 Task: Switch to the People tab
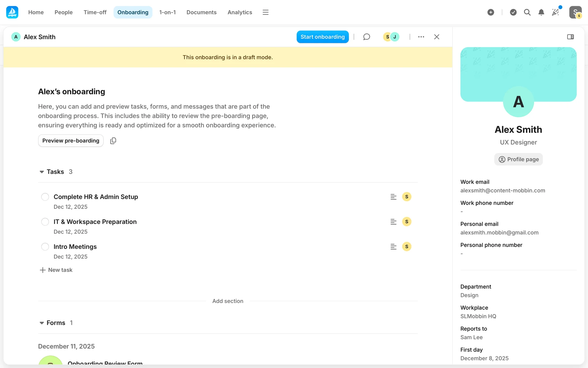tap(63, 12)
